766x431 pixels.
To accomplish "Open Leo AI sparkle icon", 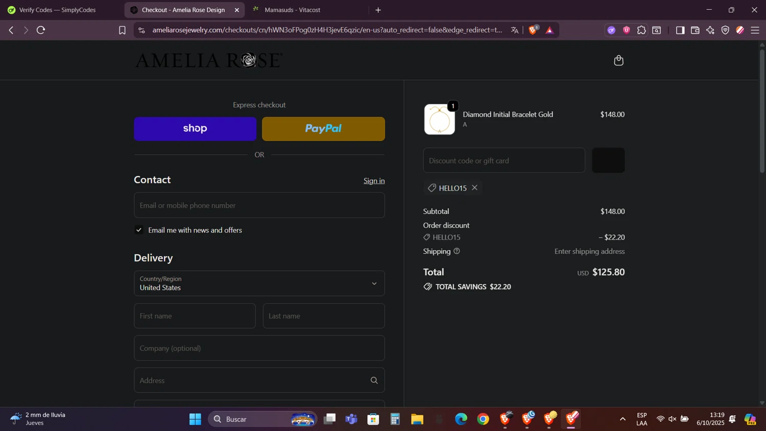I will pyautogui.click(x=710, y=30).
